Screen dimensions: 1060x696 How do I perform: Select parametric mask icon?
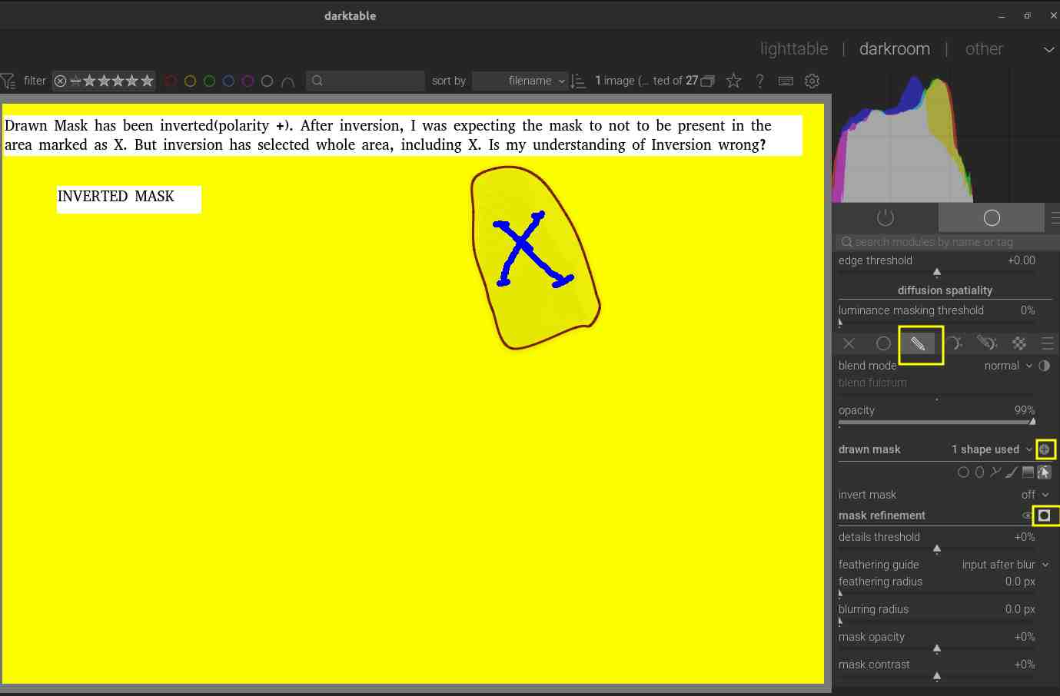[x=955, y=343]
